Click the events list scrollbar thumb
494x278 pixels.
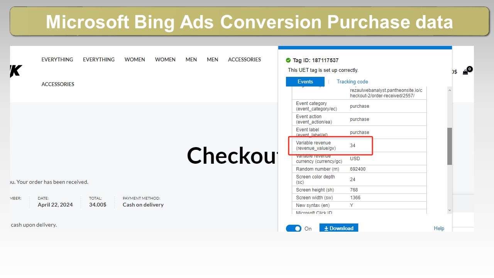[449, 146]
